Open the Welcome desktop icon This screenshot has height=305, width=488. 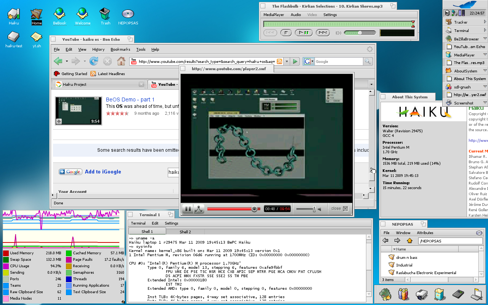[83, 14]
